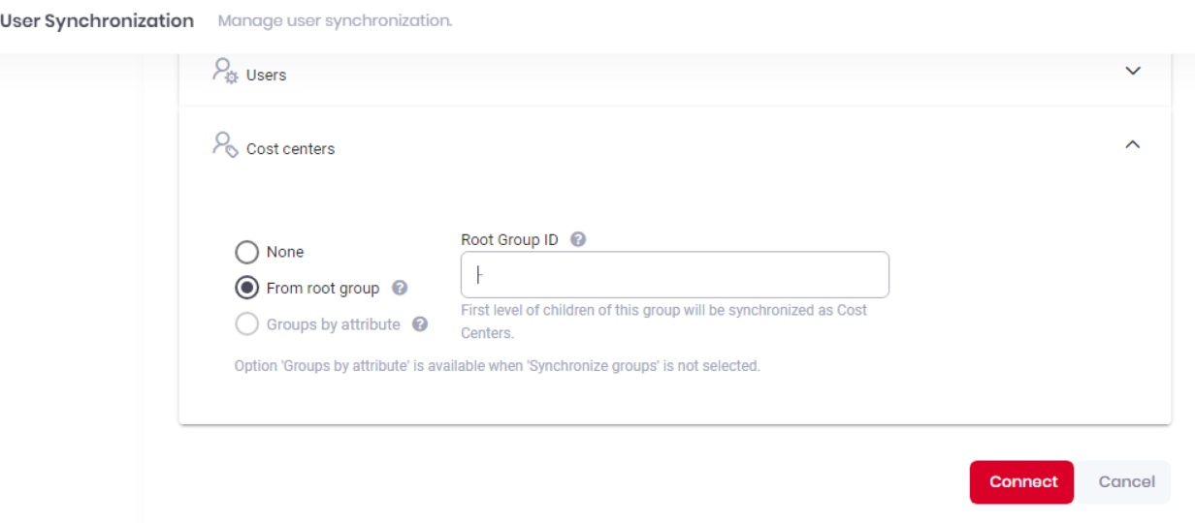Image resolution: width=1195 pixels, height=523 pixels.
Task: Collapse the Cost centers section chevron
Action: (x=1132, y=145)
